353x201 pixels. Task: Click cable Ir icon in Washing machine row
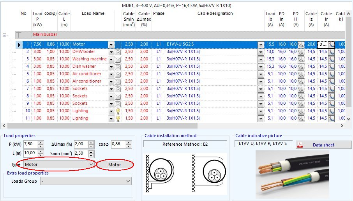[332, 59]
